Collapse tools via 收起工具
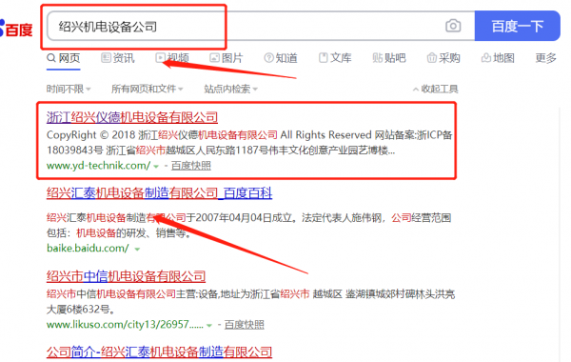The width and height of the screenshot is (571, 362). coord(436,89)
